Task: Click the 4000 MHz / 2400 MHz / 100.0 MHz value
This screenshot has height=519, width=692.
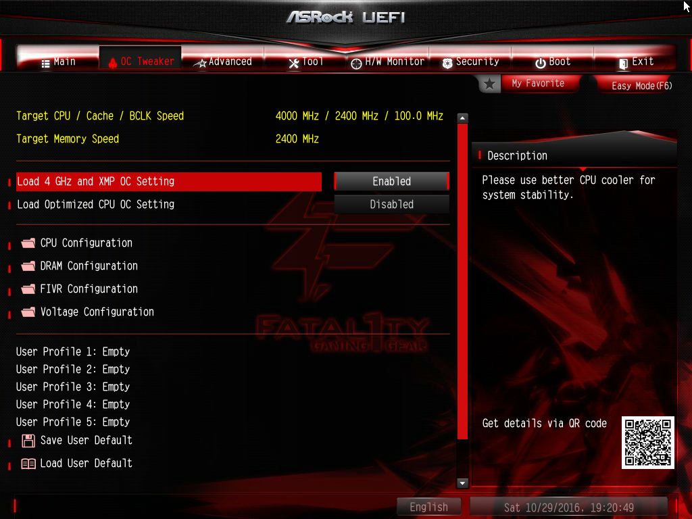Action: [360, 116]
